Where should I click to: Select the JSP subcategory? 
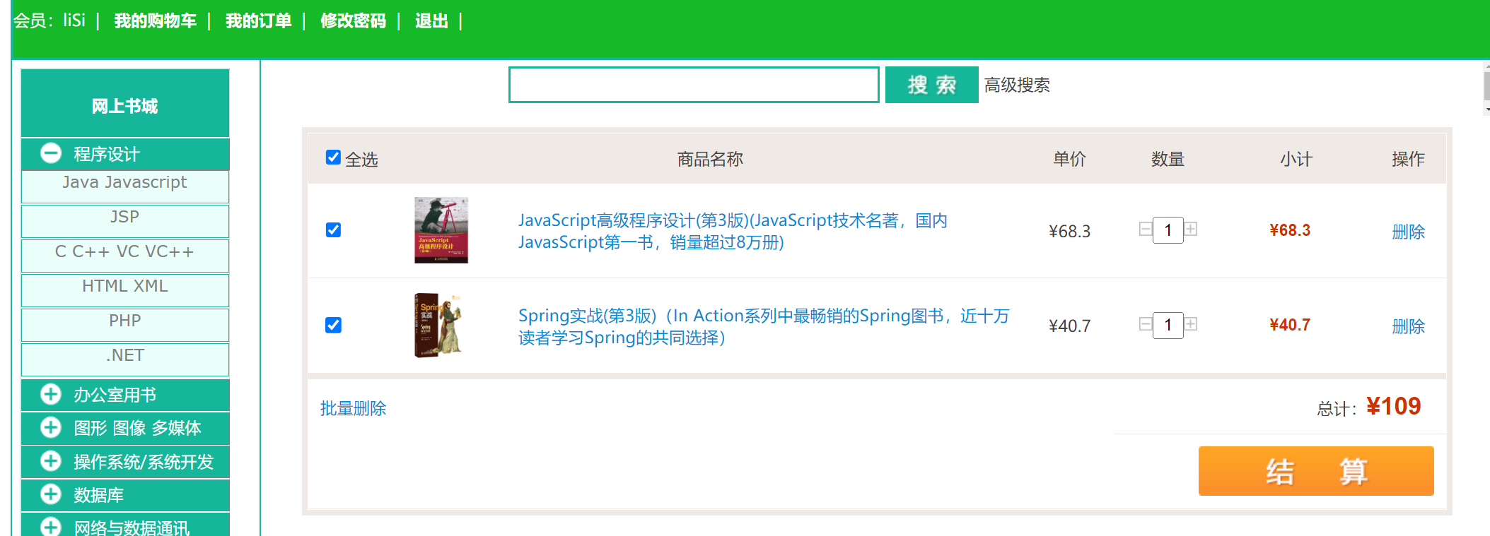click(x=125, y=221)
